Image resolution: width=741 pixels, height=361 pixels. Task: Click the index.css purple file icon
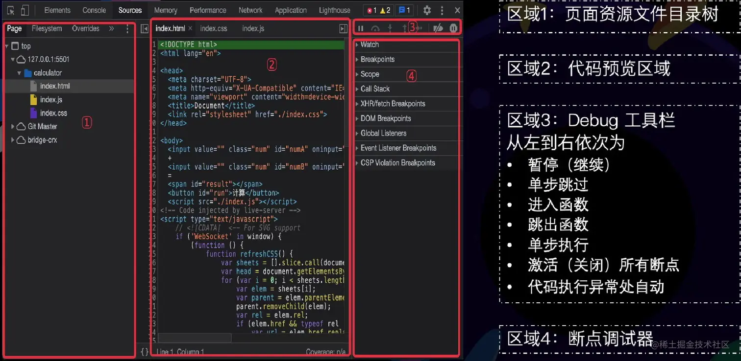[x=33, y=113]
